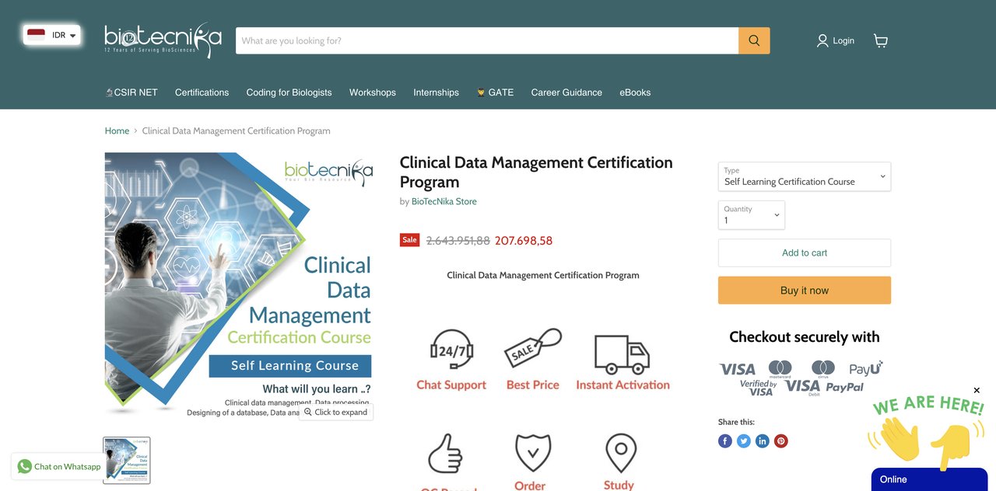Share on Twitter icon
This screenshot has height=491, width=996.
click(744, 441)
